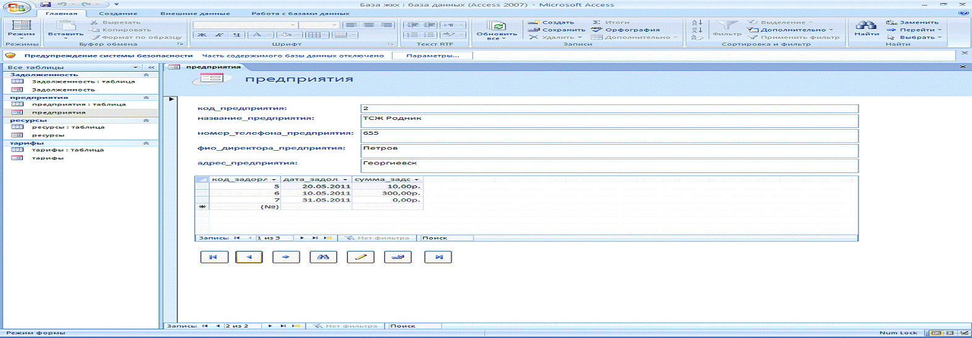Sort ascending with the A-Z icon

tap(697, 22)
